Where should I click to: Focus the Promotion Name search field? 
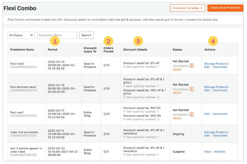point(57,35)
